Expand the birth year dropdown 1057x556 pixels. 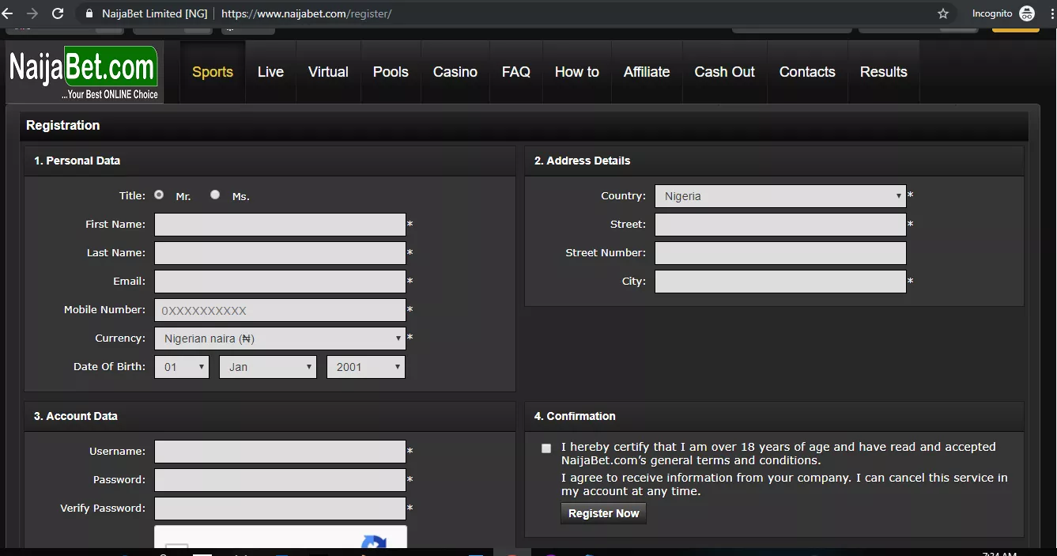[x=366, y=367]
